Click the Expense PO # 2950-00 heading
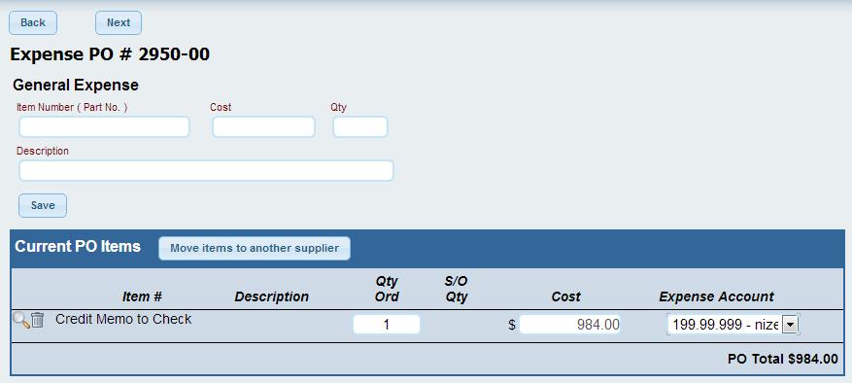The height and width of the screenshot is (383, 852). pyautogui.click(x=110, y=54)
